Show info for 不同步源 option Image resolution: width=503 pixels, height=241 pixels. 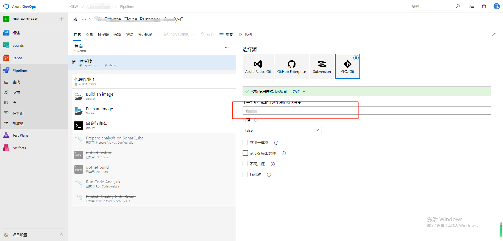pyautogui.click(x=272, y=164)
